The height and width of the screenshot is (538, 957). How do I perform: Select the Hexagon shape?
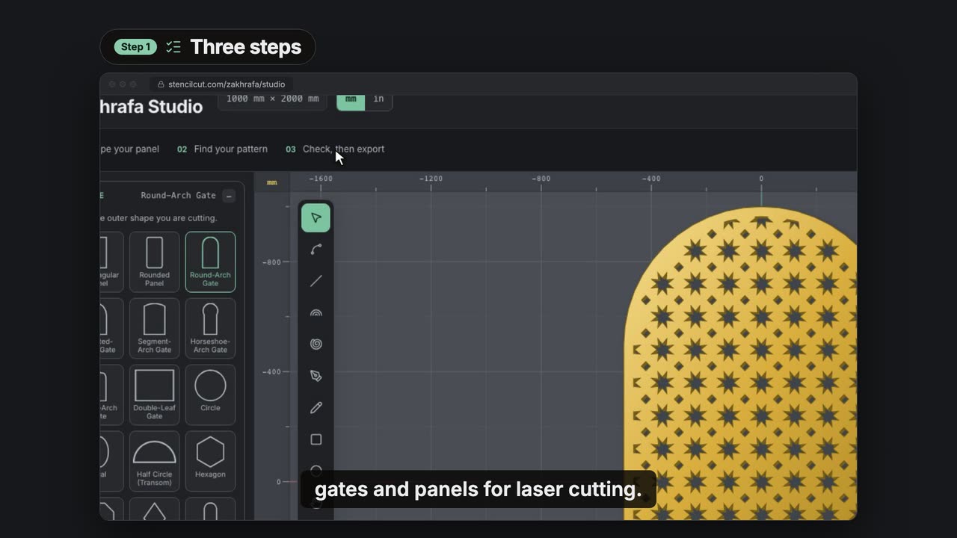(x=210, y=461)
